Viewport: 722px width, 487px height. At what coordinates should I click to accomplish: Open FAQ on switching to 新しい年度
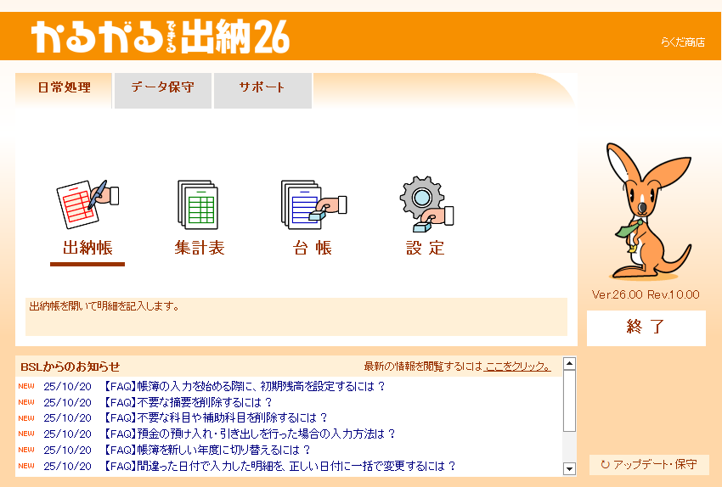(207, 450)
